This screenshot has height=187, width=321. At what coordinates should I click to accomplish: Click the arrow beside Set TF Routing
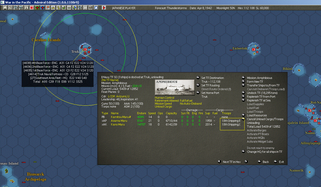pyautogui.click(x=198, y=85)
